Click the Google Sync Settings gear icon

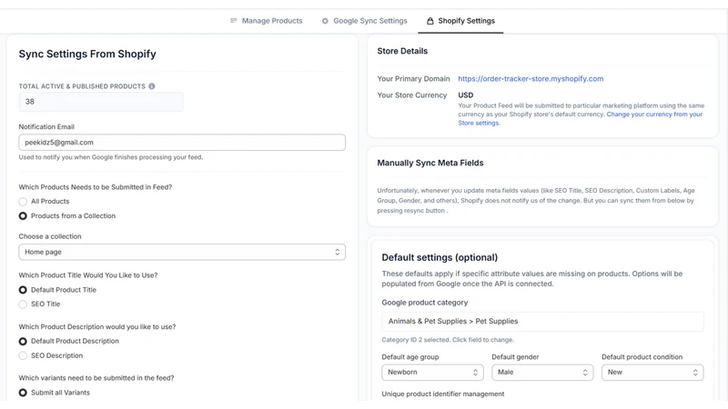(x=325, y=21)
